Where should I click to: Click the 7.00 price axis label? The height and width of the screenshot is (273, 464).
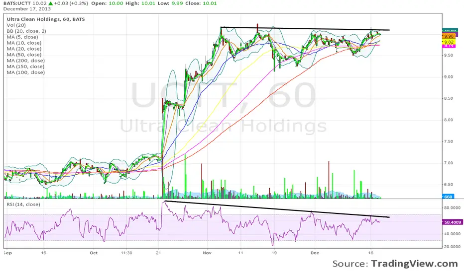click(x=448, y=163)
